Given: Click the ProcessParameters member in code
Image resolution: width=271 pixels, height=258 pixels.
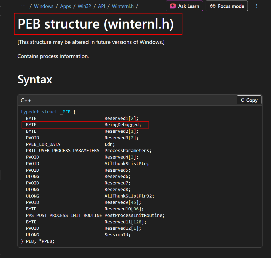Looking at the screenshot, I should tap(128, 151).
